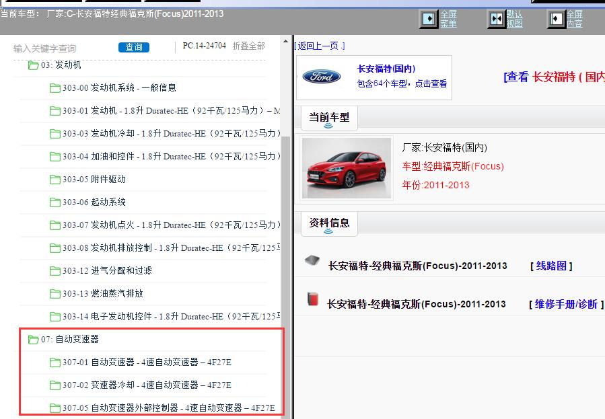Open folder icon of 303-01 发动机
The width and height of the screenshot is (605, 419).
pos(55,111)
